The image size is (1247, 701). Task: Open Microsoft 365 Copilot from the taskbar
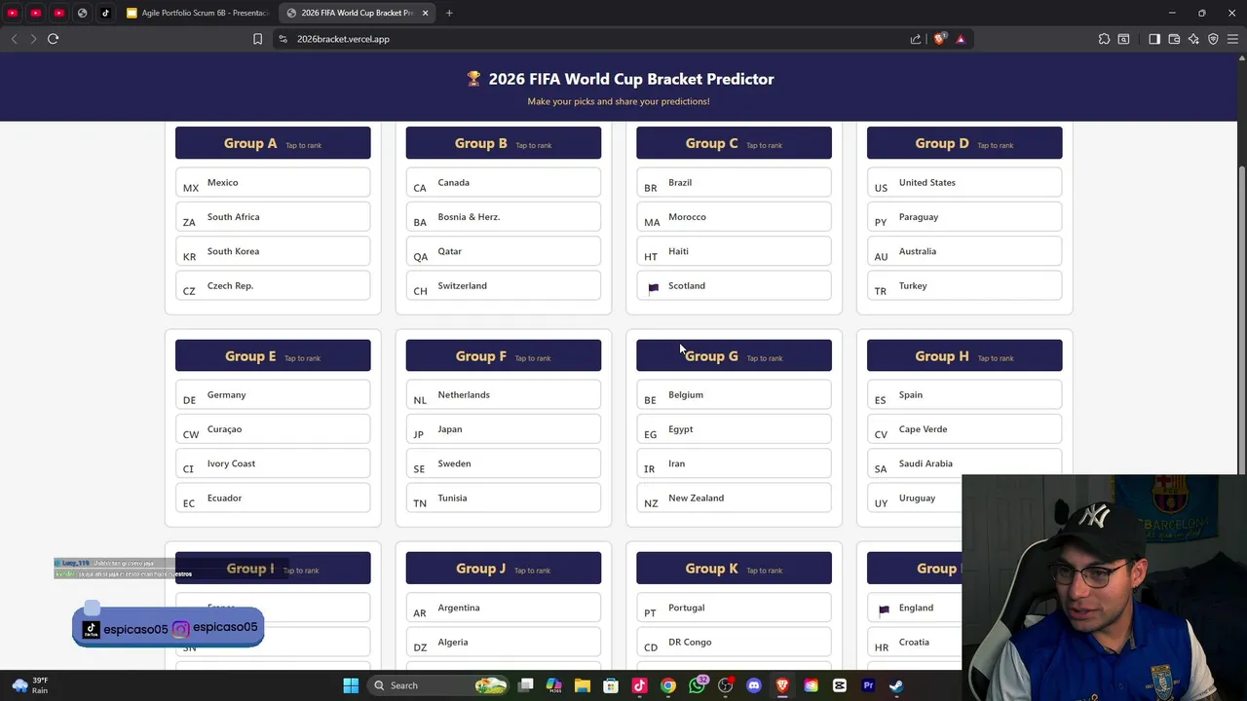coord(554,685)
